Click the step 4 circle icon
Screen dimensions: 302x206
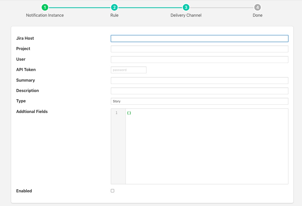pyautogui.click(x=257, y=7)
